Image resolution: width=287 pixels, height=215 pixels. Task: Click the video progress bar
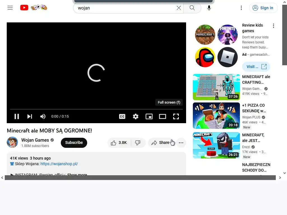[96, 109]
